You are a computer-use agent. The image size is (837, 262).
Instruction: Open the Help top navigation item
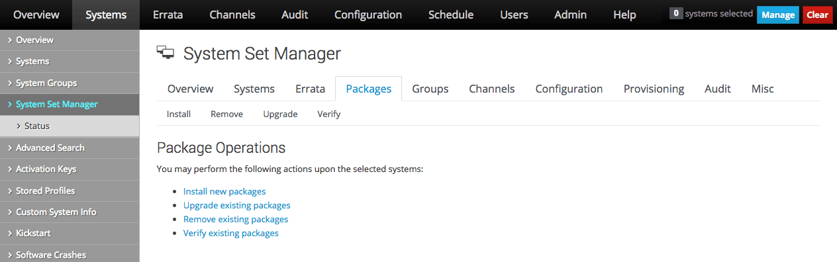coord(624,15)
